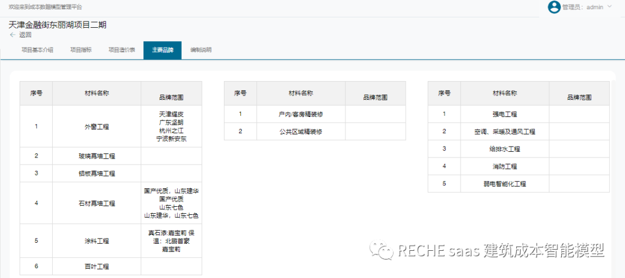Click the 石材幕墙工程 material cell
This screenshot has height=278, width=625.
point(97,203)
